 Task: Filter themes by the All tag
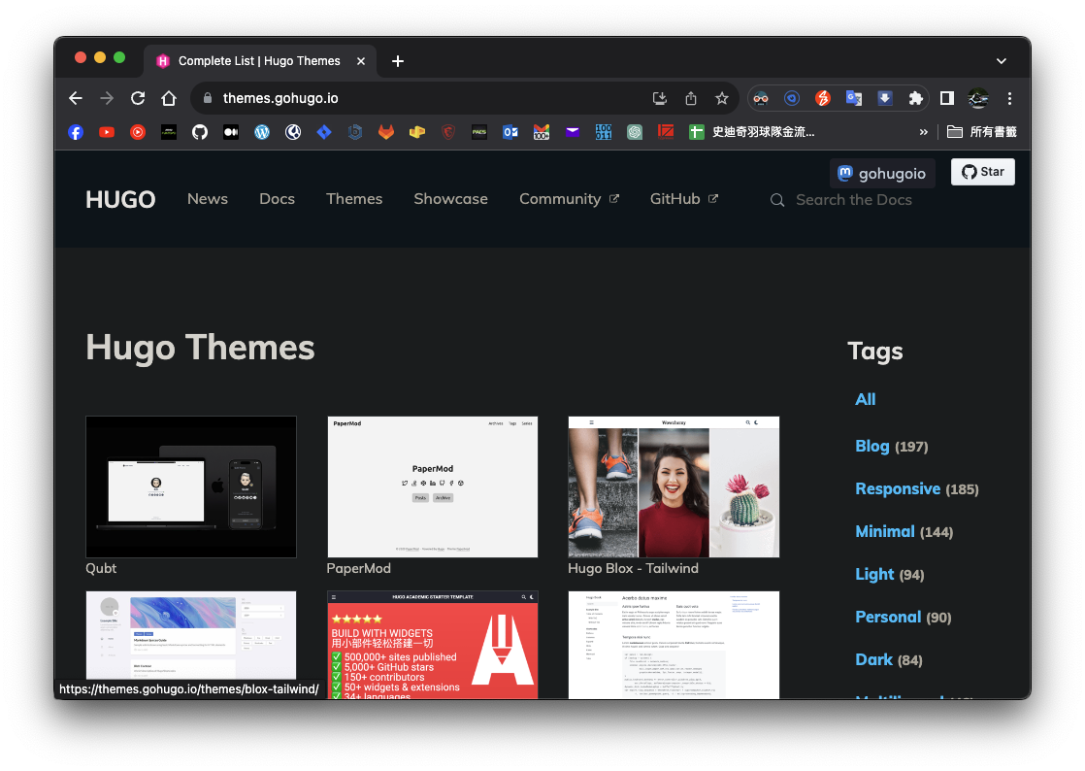865,399
